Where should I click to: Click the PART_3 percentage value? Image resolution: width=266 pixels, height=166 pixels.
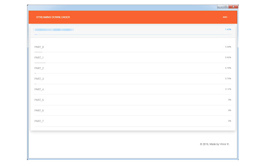(228, 78)
